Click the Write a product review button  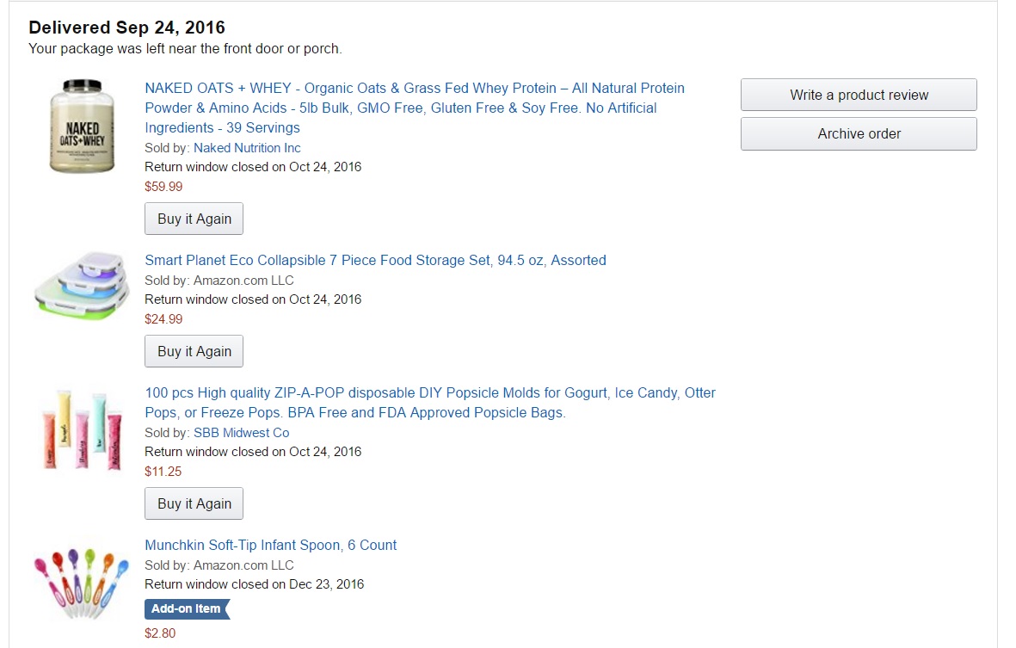pos(859,95)
